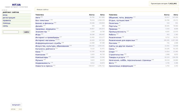Open the Общение, чаты, форумы category
Viewport: 180px width, 112px height.
coord(121,18)
